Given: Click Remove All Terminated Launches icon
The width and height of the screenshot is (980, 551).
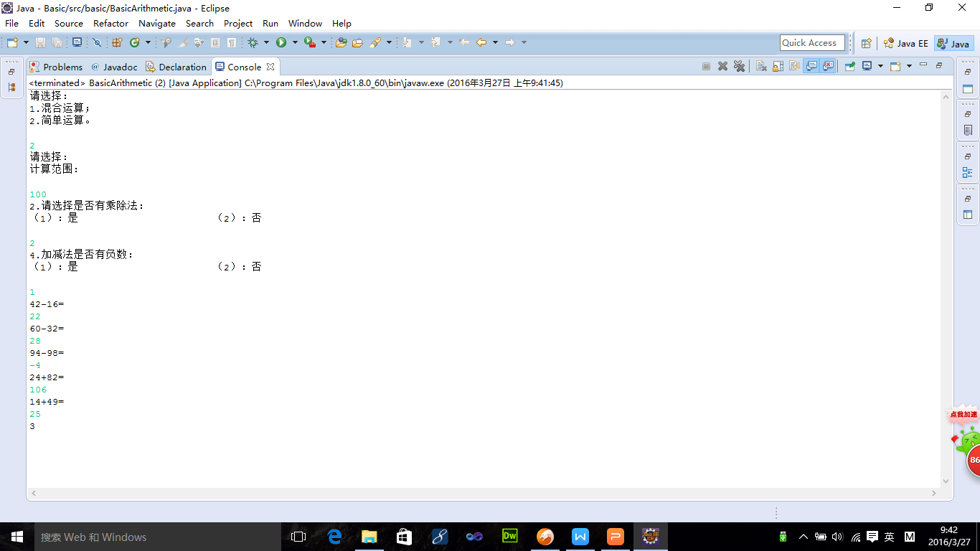Looking at the screenshot, I should [x=739, y=66].
